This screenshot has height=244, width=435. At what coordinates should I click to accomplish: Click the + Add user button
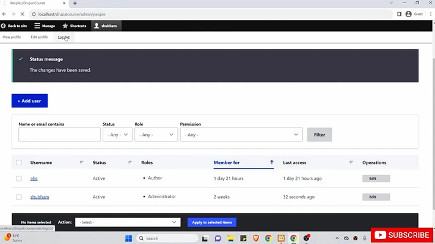tap(30, 101)
